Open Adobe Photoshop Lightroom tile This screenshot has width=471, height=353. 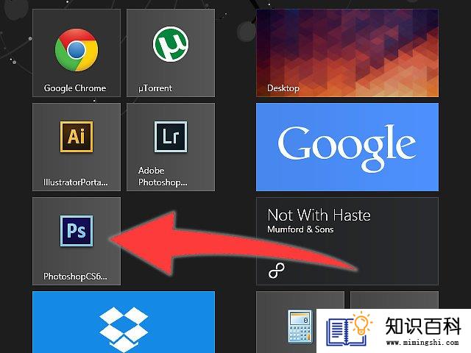coord(171,147)
